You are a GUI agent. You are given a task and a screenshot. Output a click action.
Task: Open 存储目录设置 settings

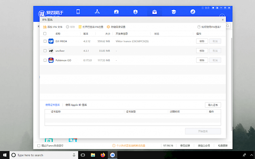[x=116, y=27]
